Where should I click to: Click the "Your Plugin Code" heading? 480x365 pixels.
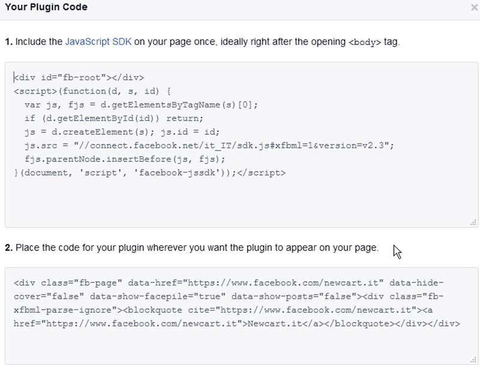[46, 7]
